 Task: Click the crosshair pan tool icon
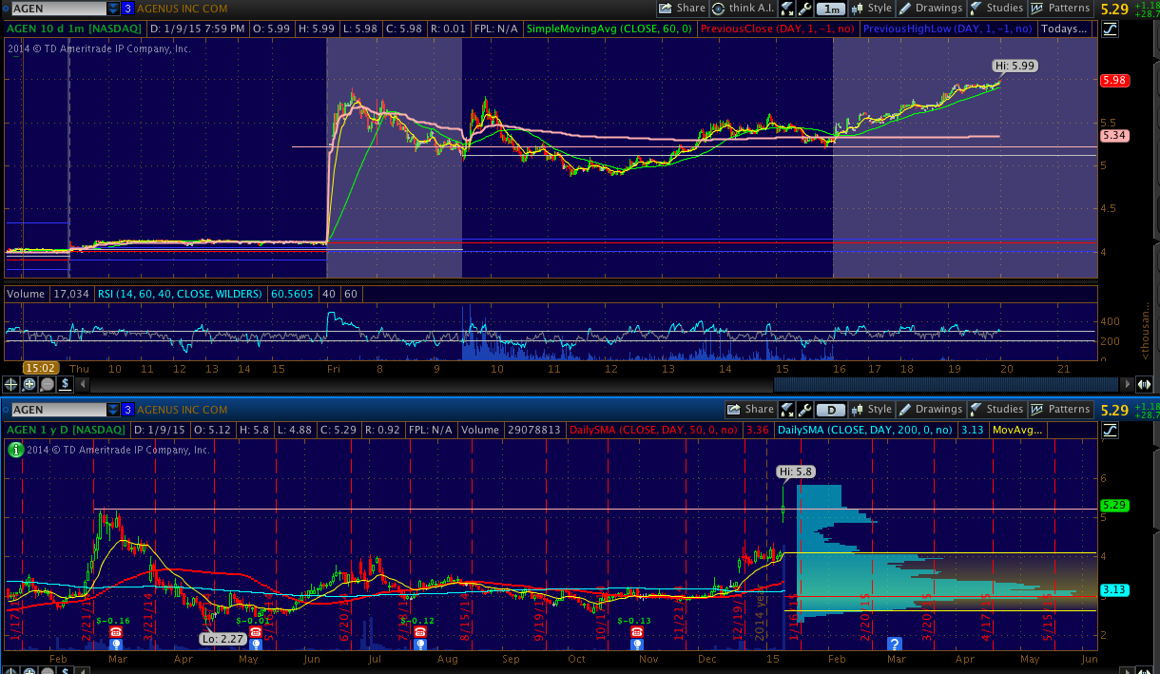(x=12, y=384)
